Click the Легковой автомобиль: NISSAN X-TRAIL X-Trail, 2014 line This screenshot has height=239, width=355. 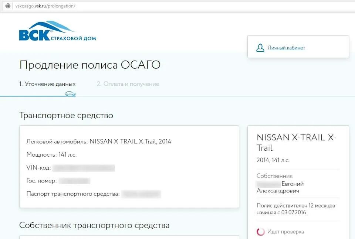99,141
